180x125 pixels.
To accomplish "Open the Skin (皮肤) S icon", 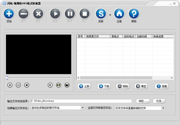I will click(x=101, y=14).
